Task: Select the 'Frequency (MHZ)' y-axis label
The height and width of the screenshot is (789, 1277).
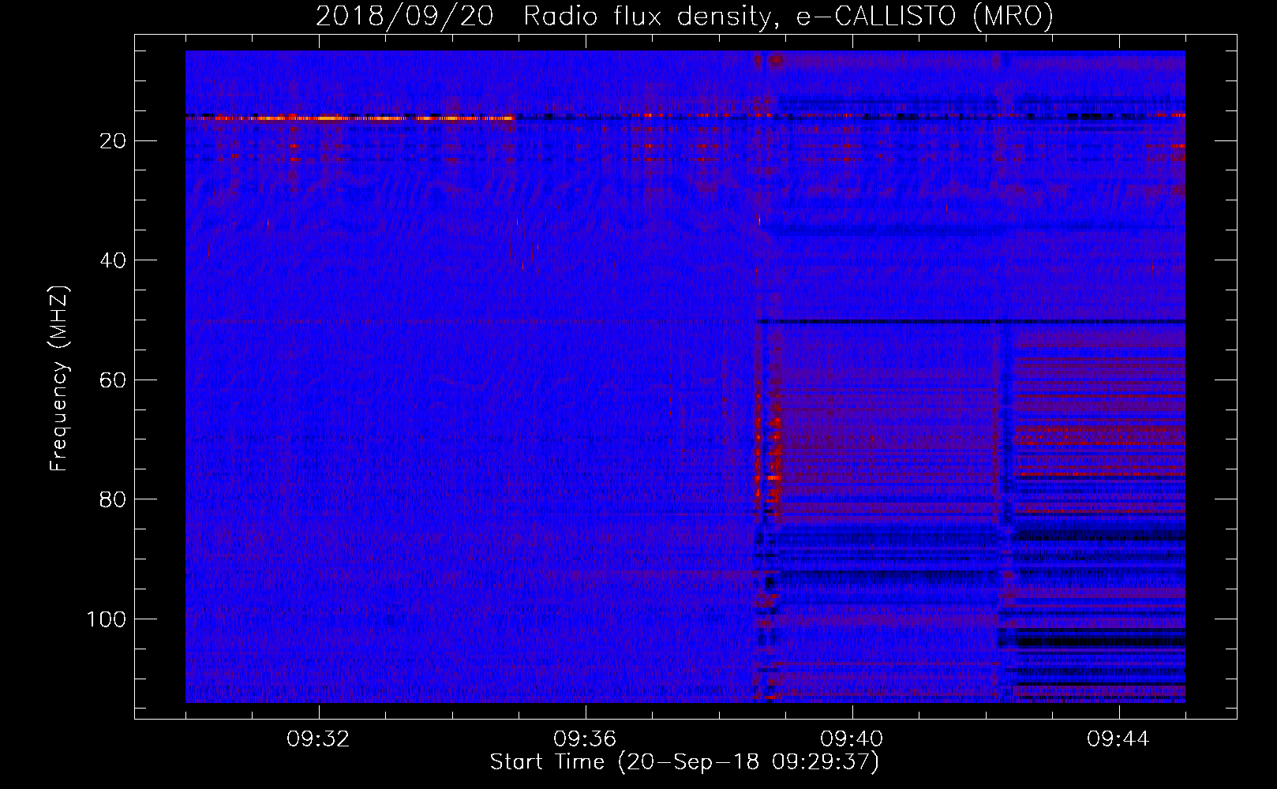Action: click(x=59, y=379)
